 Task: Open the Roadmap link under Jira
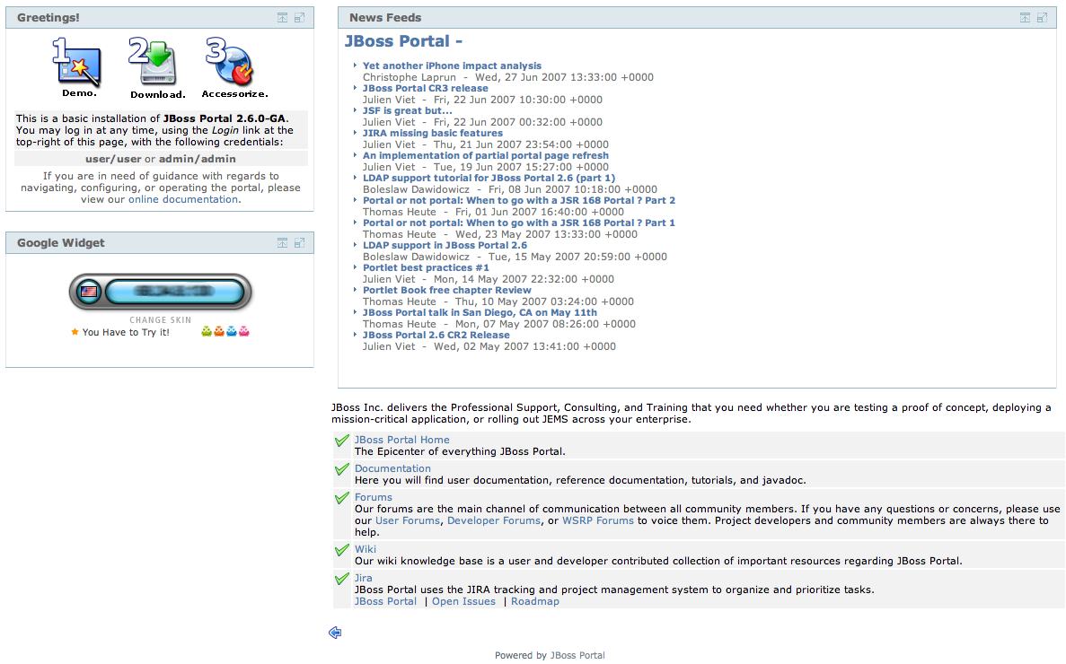534,601
